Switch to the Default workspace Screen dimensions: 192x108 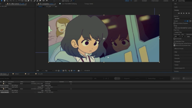coord(127,1)
